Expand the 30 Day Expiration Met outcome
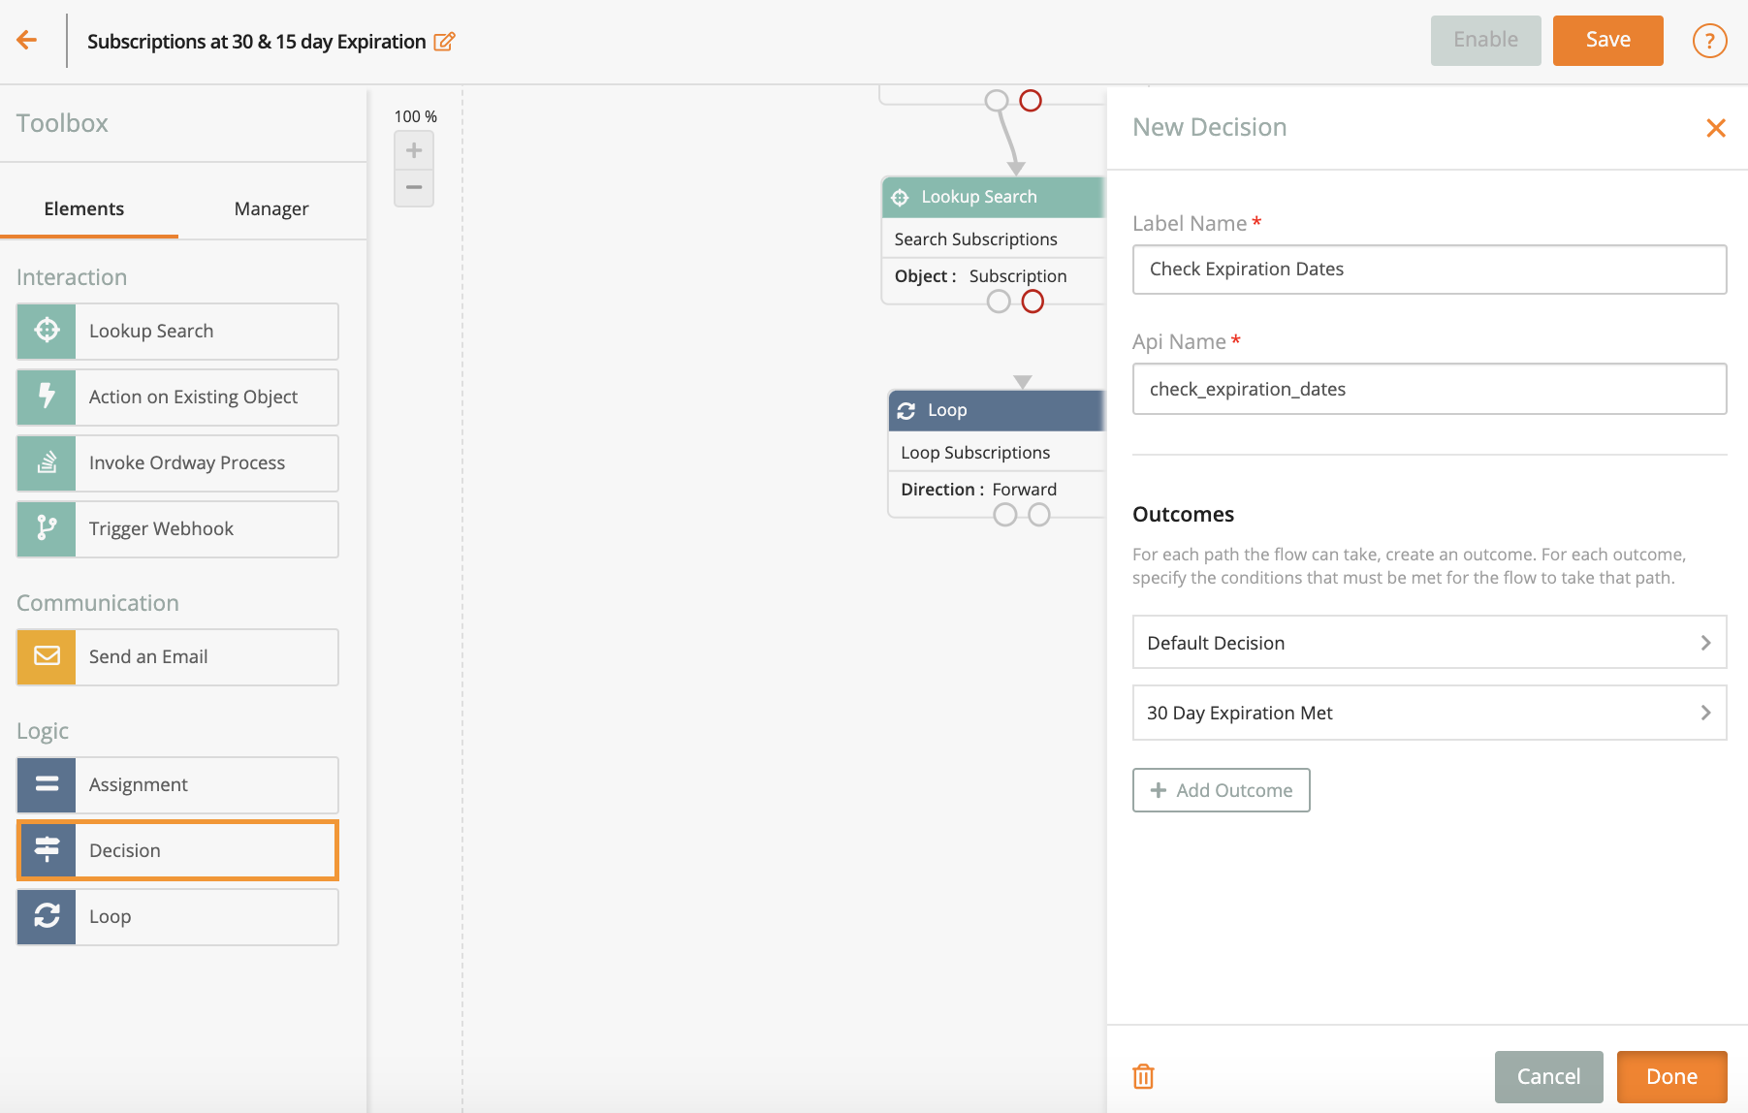This screenshot has height=1113, width=1748. coord(1429,713)
